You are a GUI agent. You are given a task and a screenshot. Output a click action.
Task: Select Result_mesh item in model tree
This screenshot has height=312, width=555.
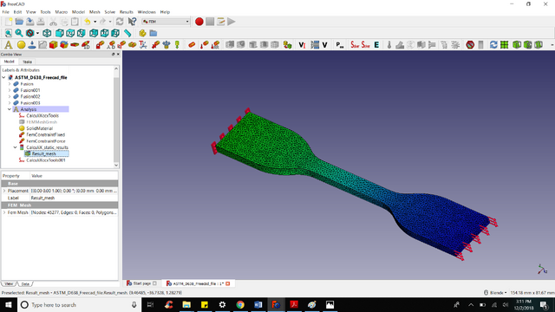point(43,153)
